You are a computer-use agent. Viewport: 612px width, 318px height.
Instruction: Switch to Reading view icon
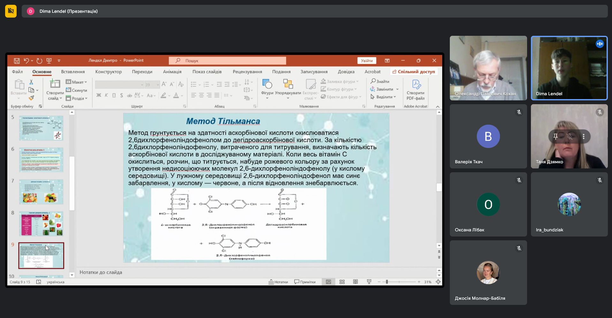(355, 282)
